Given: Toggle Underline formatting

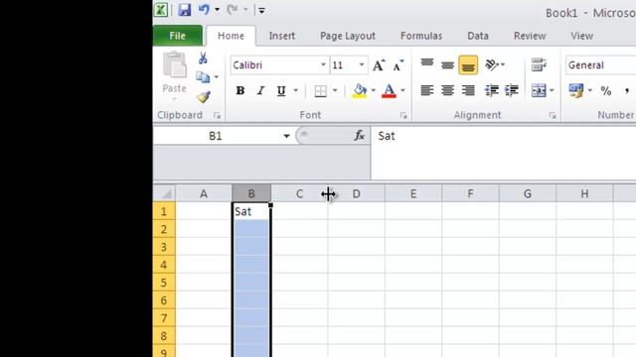Looking at the screenshot, I should coord(281,90).
